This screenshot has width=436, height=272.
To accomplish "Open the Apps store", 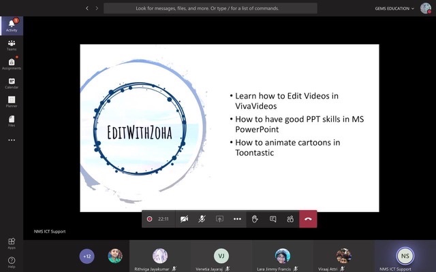I will [12, 243].
